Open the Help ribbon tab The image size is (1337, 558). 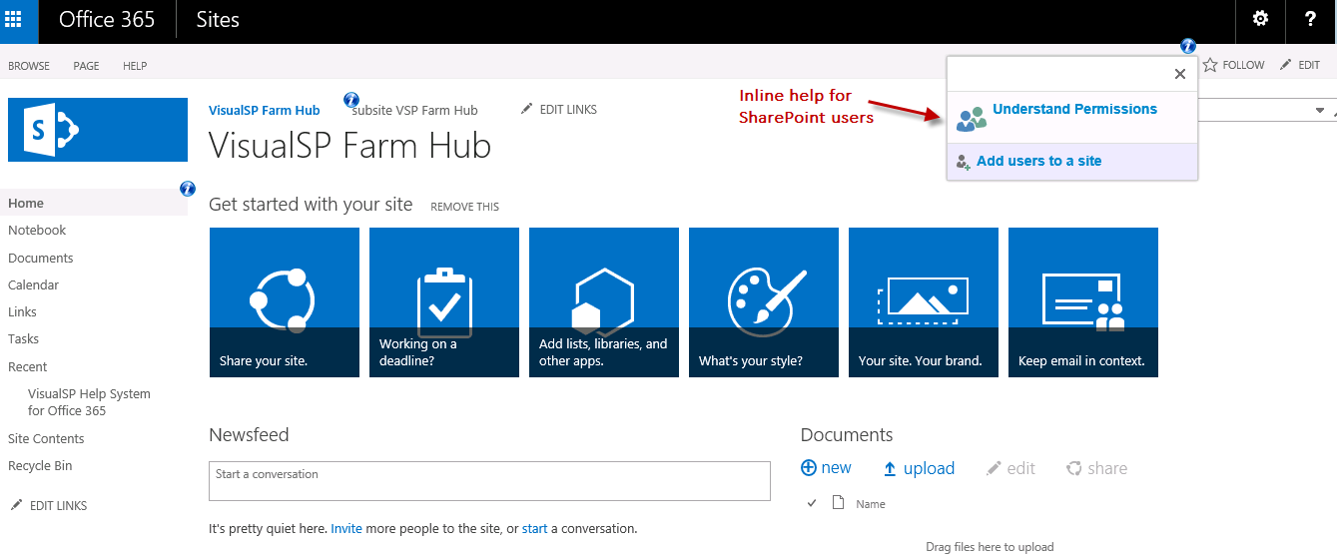coord(135,66)
